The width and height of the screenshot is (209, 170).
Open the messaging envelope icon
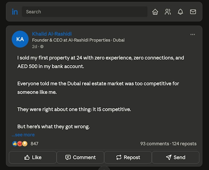(x=193, y=12)
